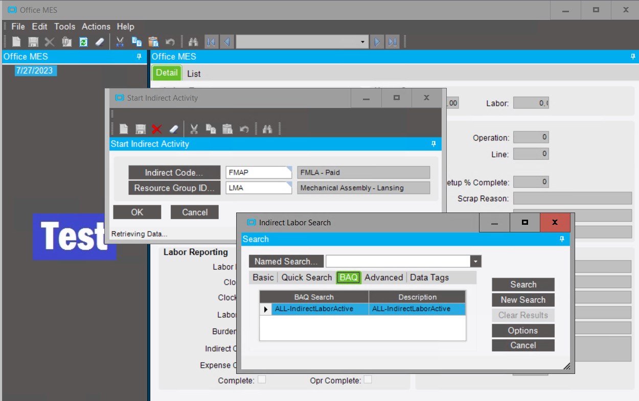Click the Resource Group ID input field
Viewport: 639px width, 401px height.
(259, 188)
